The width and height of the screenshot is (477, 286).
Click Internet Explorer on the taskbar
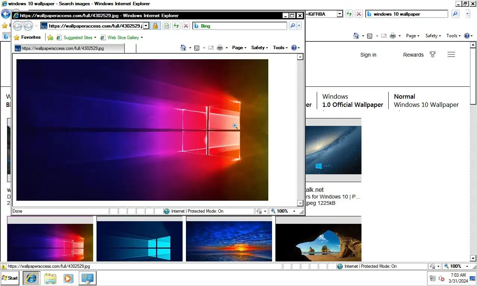pos(31,278)
